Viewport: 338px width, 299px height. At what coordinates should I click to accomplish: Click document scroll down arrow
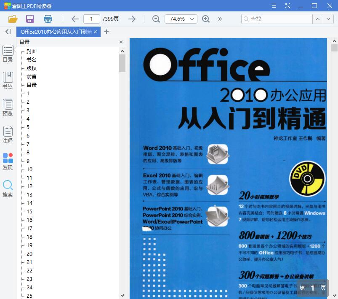[x=334, y=295]
